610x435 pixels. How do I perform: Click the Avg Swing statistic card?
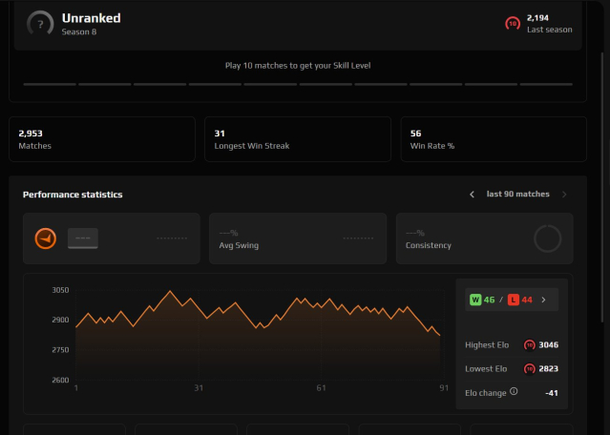298,238
